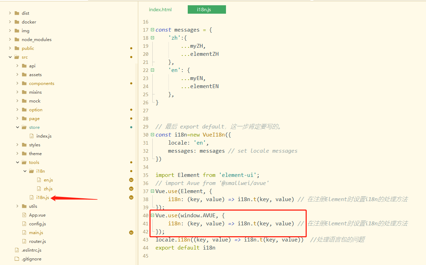Screen dimensions: 426x265
Task: Click the node_modules folder icon
Action: coord(17,39)
